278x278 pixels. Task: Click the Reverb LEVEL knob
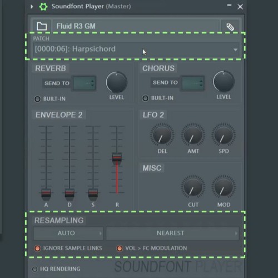coord(117,82)
